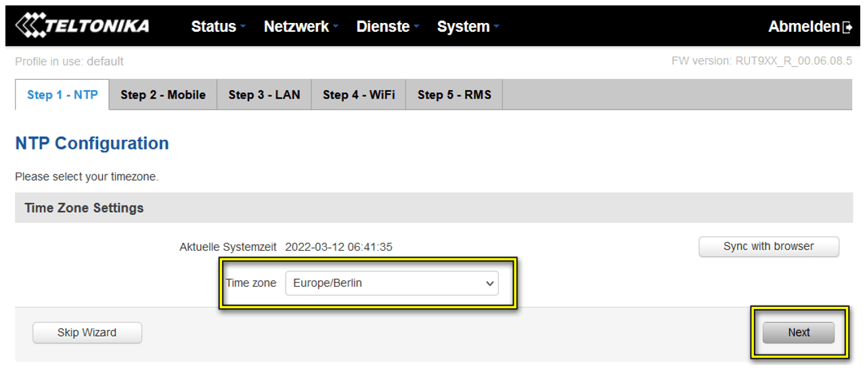The image size is (865, 382).
Task: Click the Abmelden logout link
Action: pyautogui.click(x=803, y=27)
